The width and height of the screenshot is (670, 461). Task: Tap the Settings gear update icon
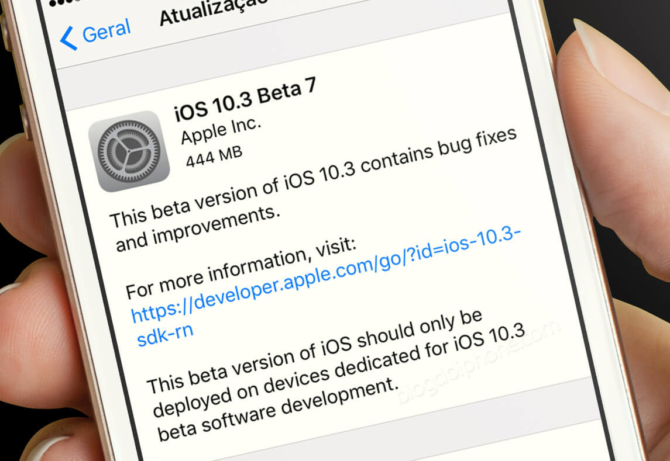pyautogui.click(x=129, y=151)
